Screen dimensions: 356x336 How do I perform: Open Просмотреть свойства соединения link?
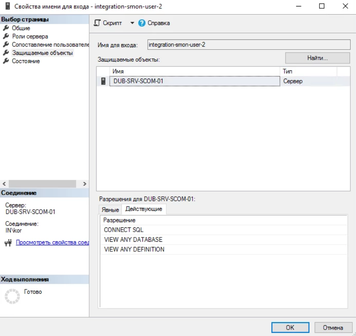click(52, 243)
